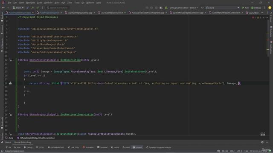Open the Tools menu
The width and height of the screenshot is (273, 153).
point(77,3)
